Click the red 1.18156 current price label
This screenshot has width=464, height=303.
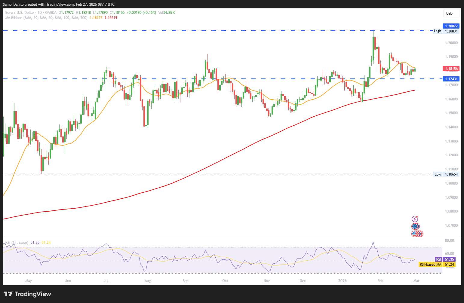[x=451, y=69]
